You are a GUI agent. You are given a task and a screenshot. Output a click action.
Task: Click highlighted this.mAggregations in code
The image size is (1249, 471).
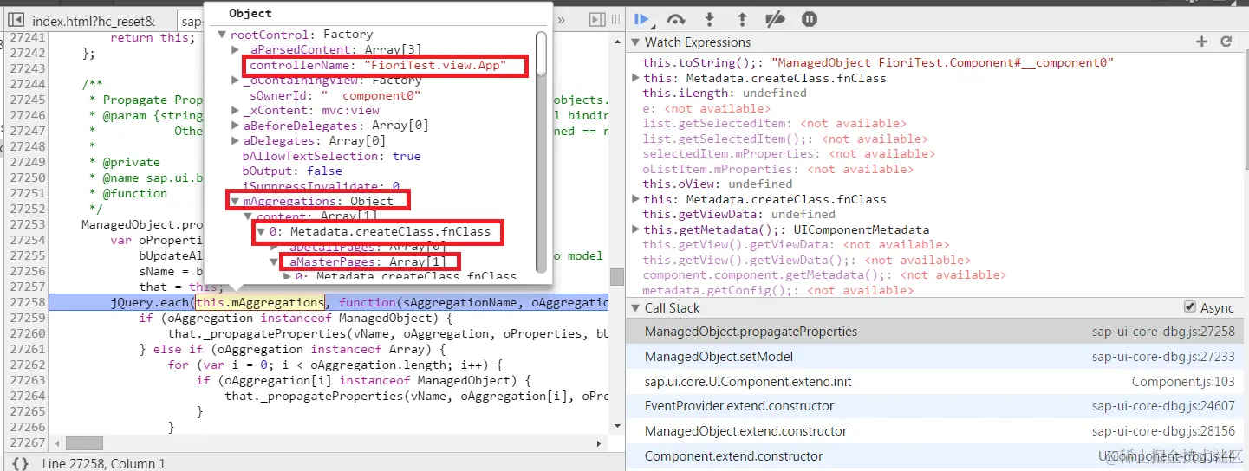[260, 303]
